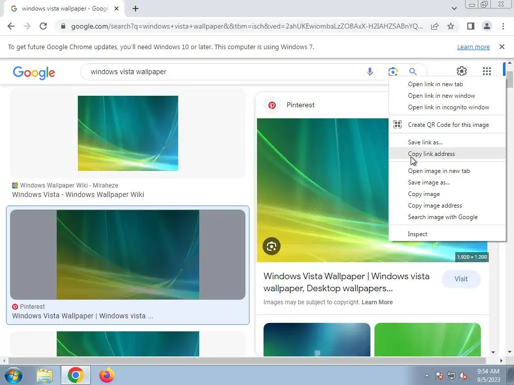Click the muted volume tray icon
Screen dimensions: 514x385
point(463,376)
